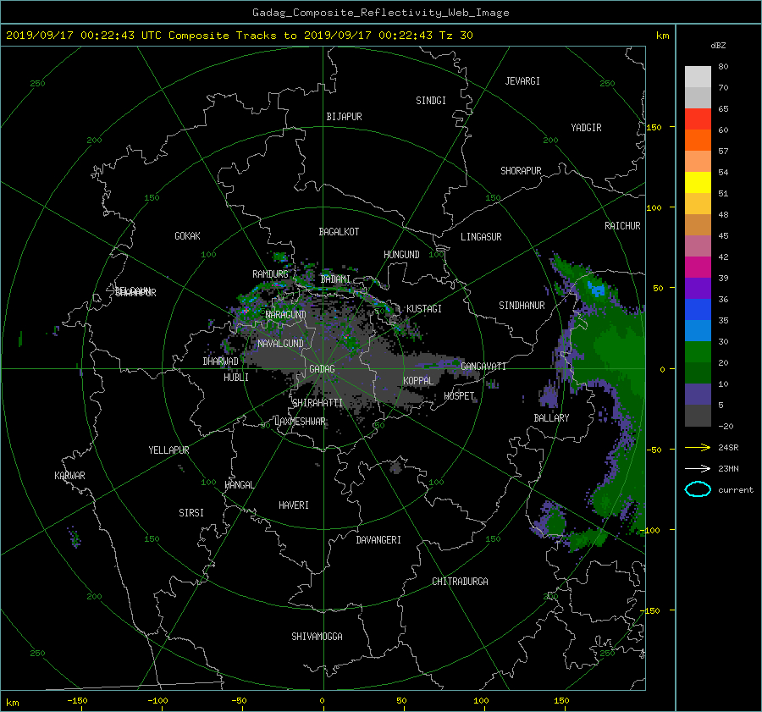762x712 pixels.
Task: Pick the red 60 dBZ color swatch
Action: (698, 119)
